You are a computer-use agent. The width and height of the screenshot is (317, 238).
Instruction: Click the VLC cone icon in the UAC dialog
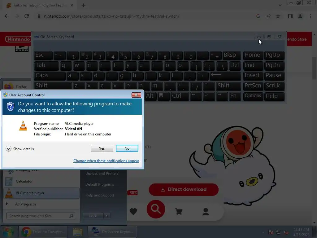[23, 126]
